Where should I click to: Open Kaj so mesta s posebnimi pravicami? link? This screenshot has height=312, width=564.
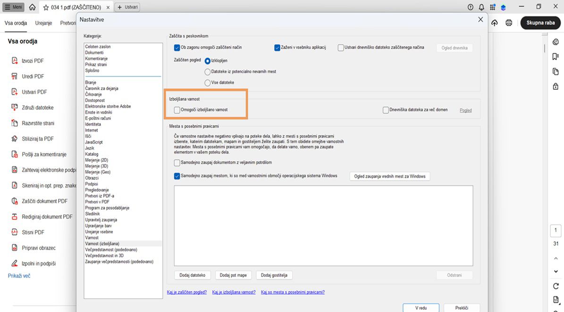click(x=293, y=292)
